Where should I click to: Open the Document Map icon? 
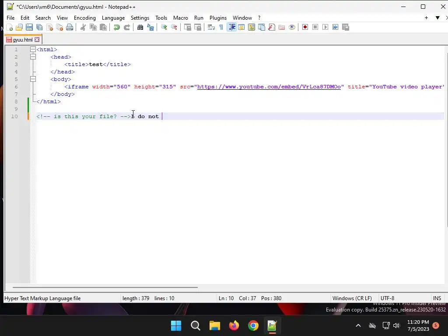(252, 27)
